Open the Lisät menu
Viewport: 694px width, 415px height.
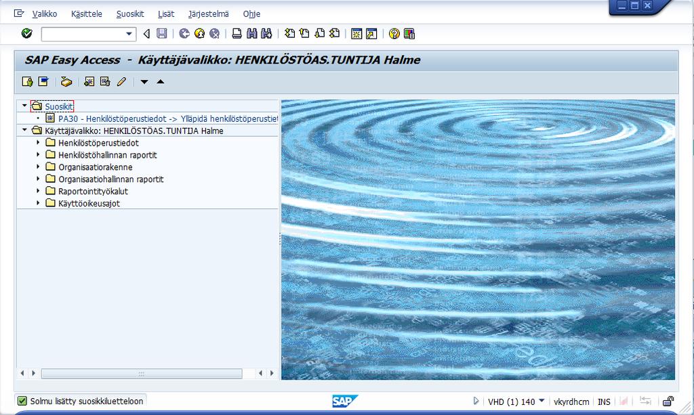166,14
